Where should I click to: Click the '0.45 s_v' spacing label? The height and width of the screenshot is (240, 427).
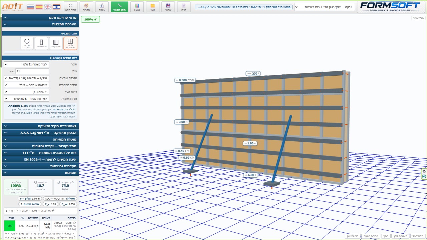coord(182,151)
